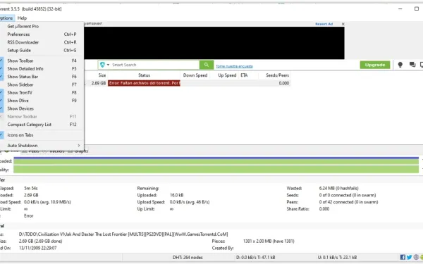
Task: Click the shield icon beside Smart Search
Action: click(102, 65)
